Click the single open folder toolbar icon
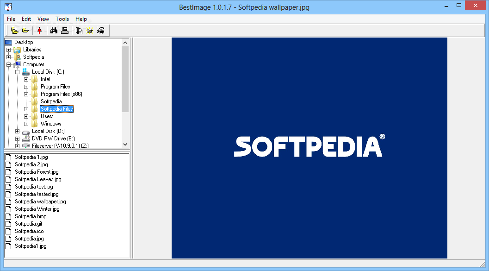 [25, 30]
